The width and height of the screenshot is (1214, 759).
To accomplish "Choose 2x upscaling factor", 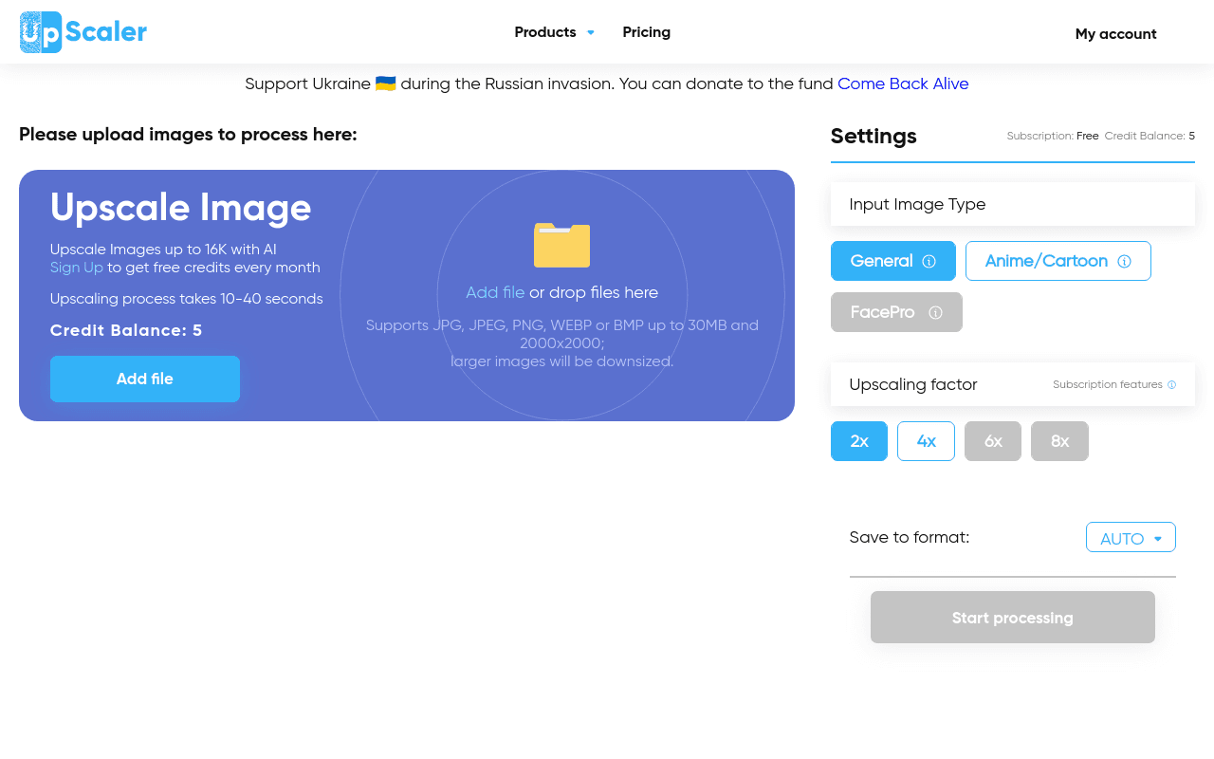I will [859, 441].
